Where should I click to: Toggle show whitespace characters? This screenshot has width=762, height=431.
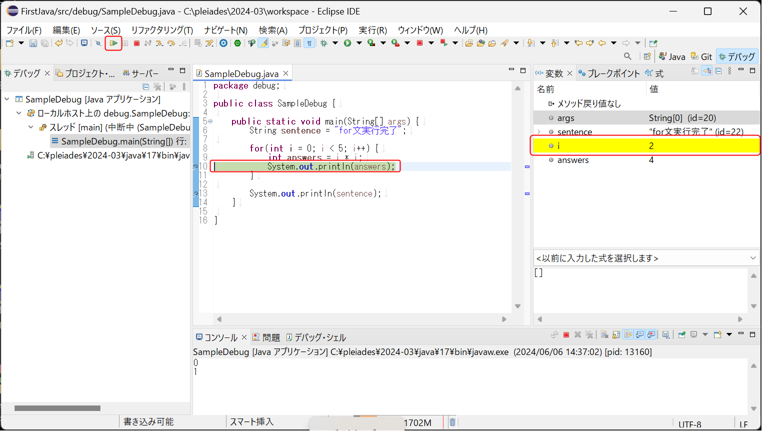click(309, 43)
